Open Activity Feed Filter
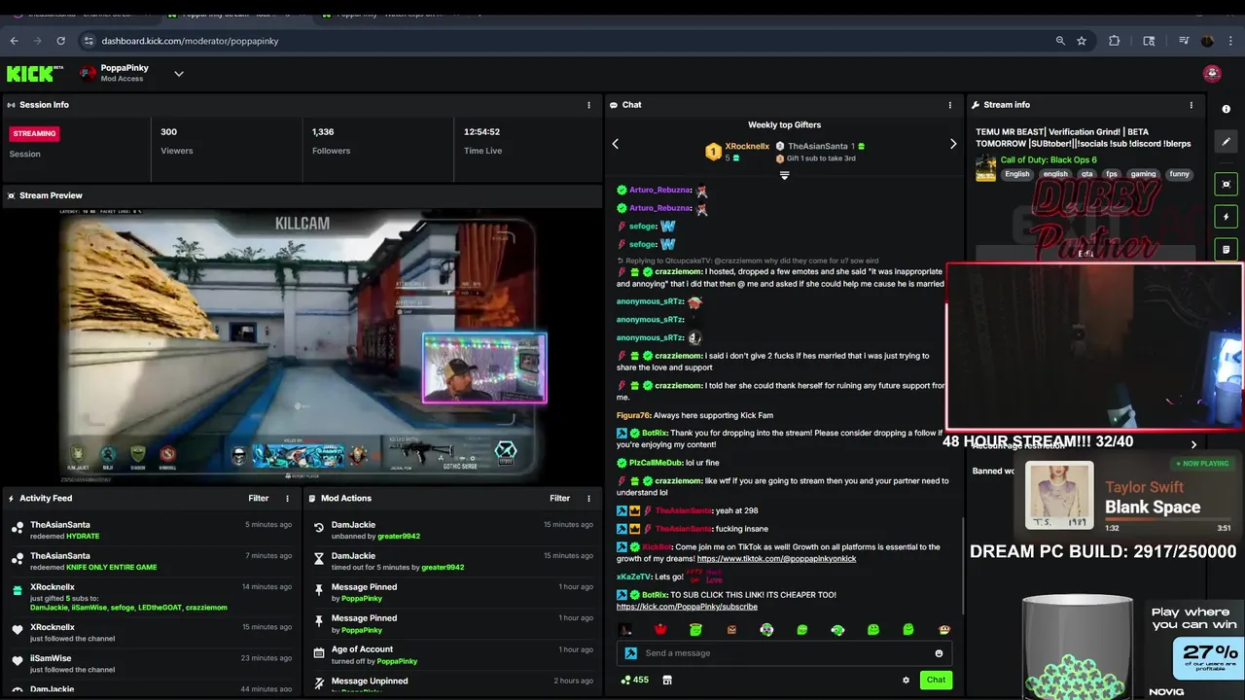Image resolution: width=1245 pixels, height=700 pixels. [x=258, y=499]
